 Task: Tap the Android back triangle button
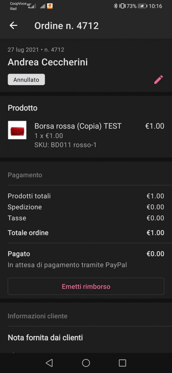coord(49,363)
